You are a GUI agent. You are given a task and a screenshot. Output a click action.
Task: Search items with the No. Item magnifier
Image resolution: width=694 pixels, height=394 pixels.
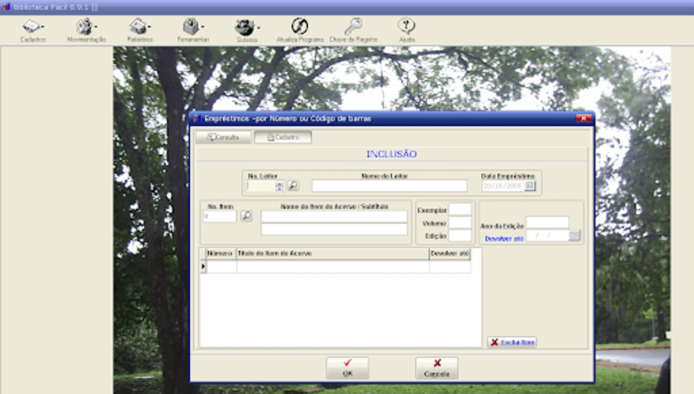[x=246, y=216]
